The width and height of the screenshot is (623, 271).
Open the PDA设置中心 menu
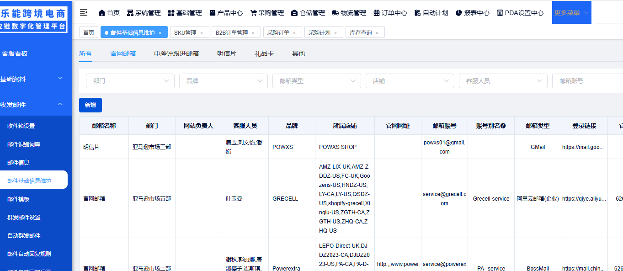click(520, 13)
